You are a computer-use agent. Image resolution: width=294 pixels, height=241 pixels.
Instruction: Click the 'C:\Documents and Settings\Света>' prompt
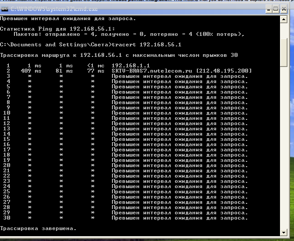pyautogui.click(x=56, y=45)
